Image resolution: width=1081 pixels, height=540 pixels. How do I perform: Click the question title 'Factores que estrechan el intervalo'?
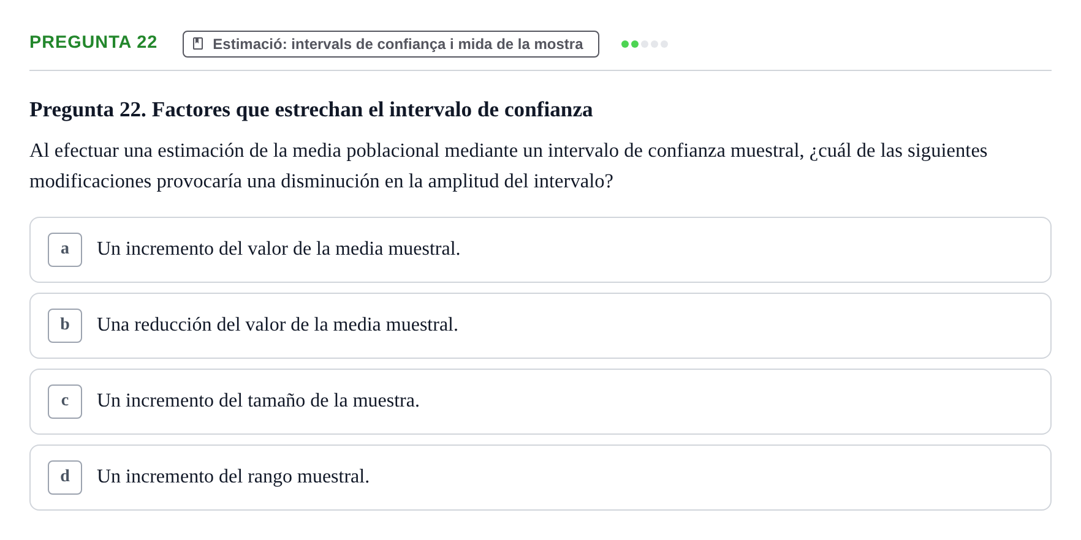pos(311,110)
